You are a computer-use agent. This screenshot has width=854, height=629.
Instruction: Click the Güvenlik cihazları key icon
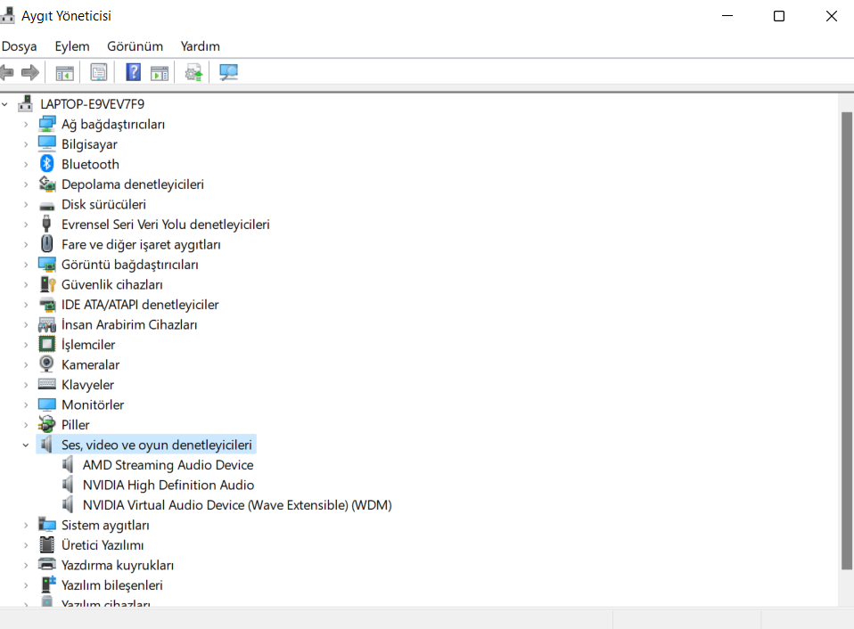coord(48,284)
